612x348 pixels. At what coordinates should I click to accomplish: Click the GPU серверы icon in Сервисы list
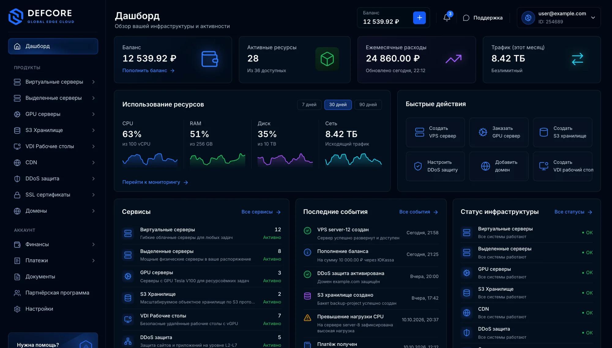pyautogui.click(x=128, y=276)
